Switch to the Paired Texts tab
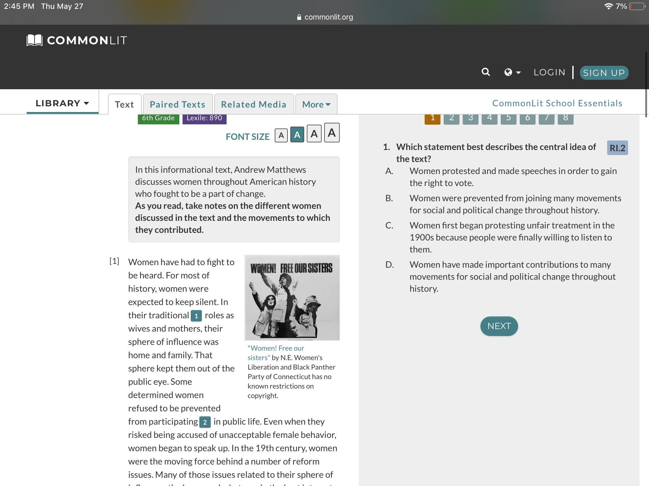This screenshot has height=486, width=649. (177, 104)
